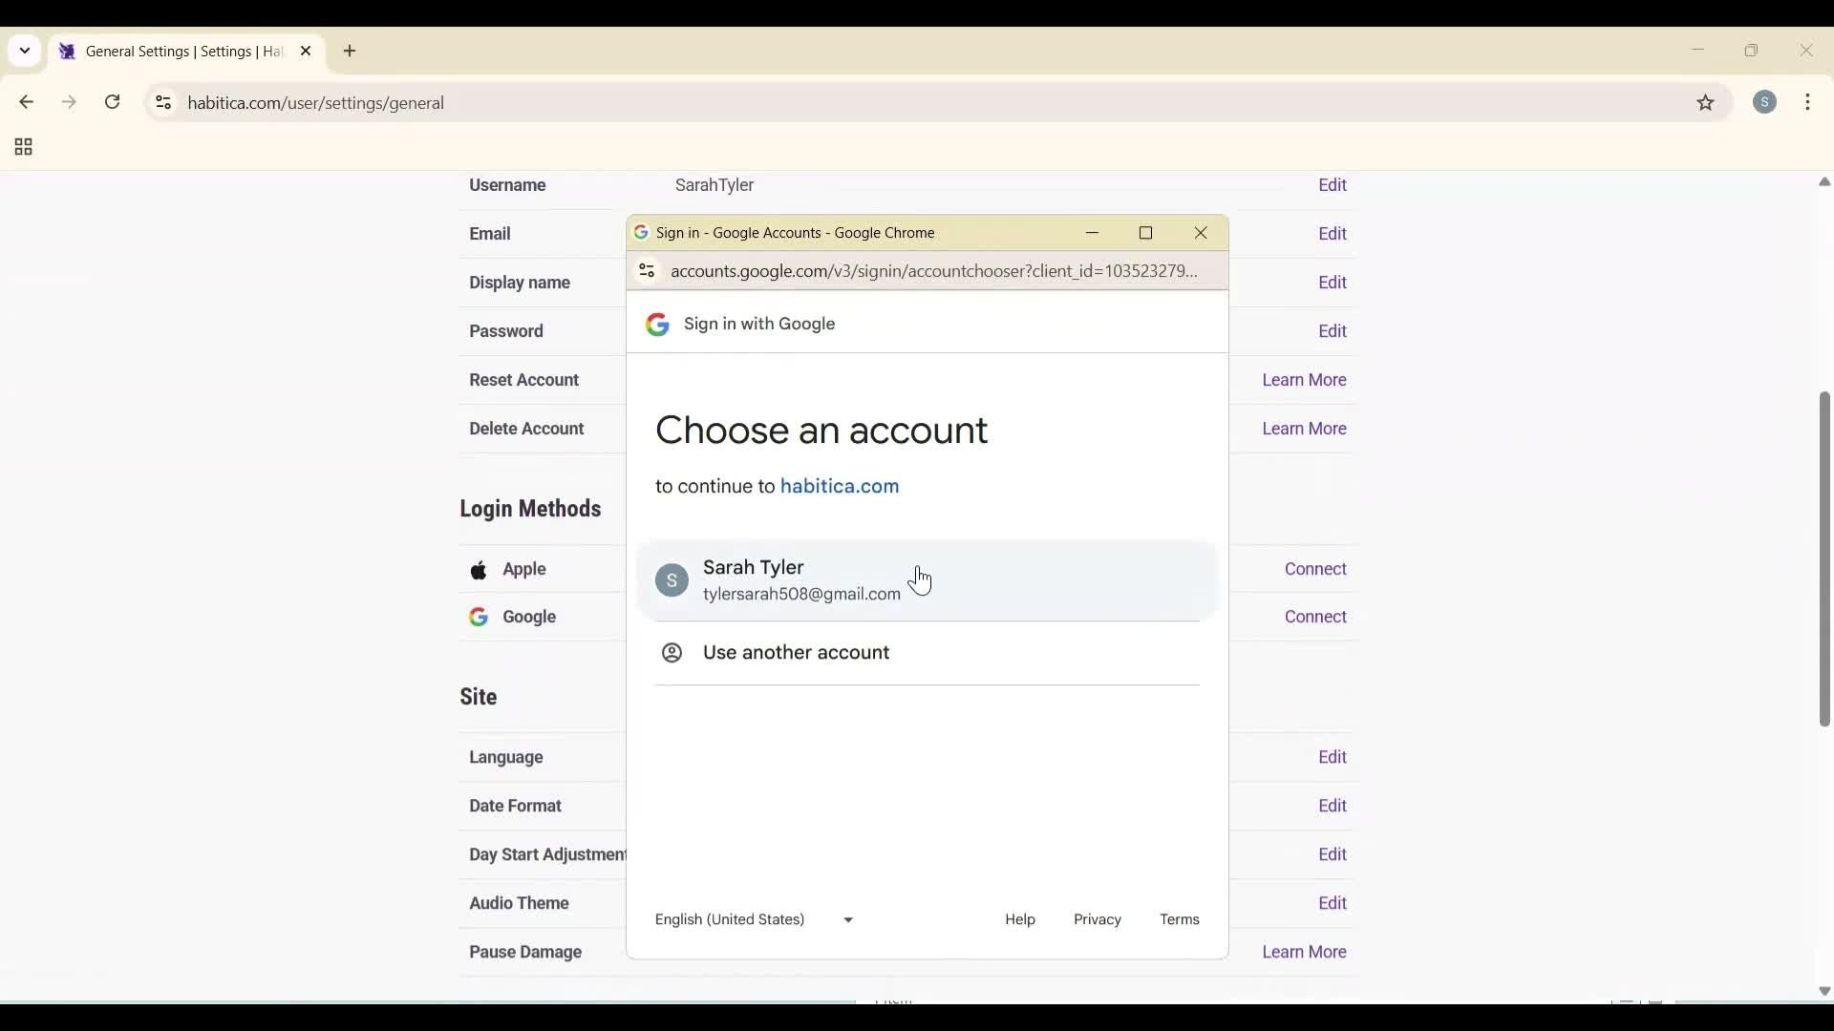1834x1031 pixels.
Task: Reload the Habitica page
Action: click(113, 102)
